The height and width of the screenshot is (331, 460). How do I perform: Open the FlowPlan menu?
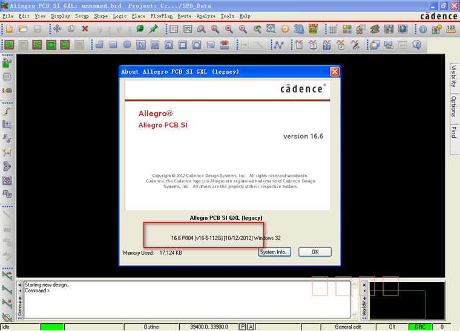click(162, 16)
